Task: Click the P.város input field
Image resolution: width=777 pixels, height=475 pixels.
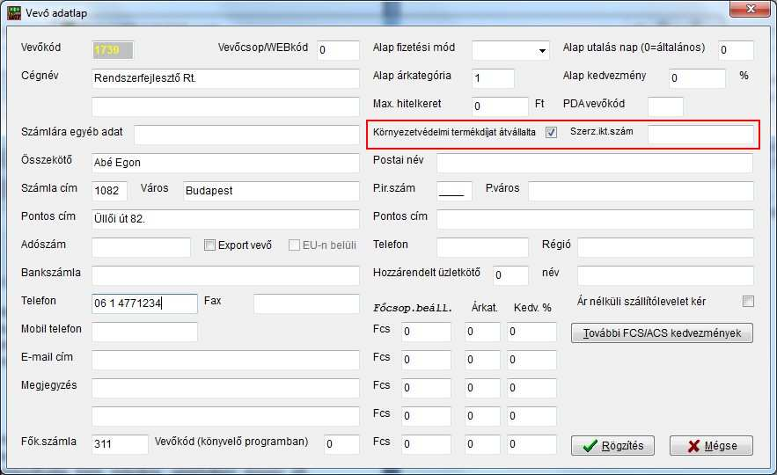Action: point(641,191)
